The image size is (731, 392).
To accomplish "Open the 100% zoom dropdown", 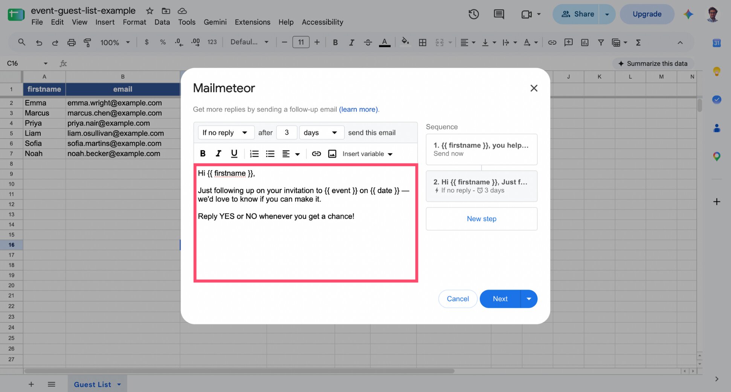I will click(115, 42).
